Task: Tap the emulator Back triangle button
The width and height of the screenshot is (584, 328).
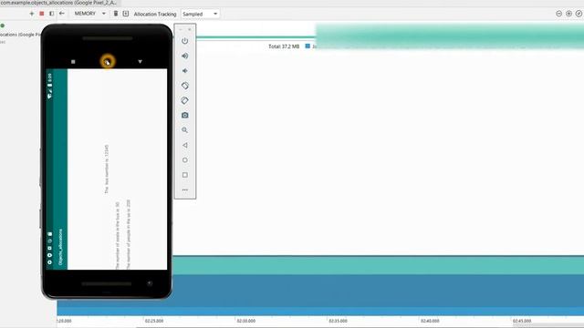Action: coord(184,145)
